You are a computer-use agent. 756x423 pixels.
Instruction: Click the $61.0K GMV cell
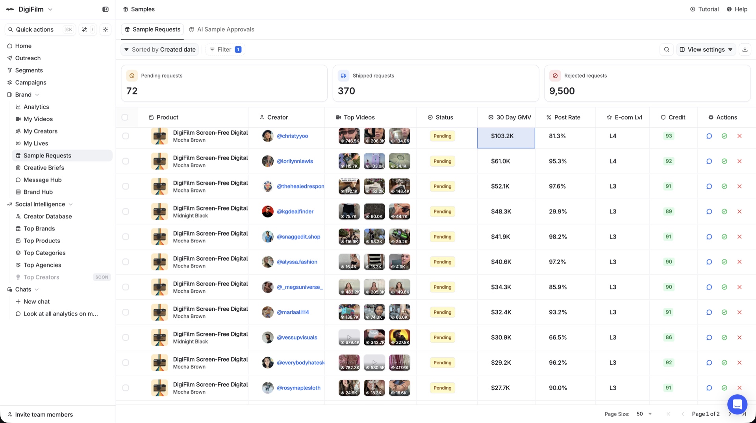(506, 161)
